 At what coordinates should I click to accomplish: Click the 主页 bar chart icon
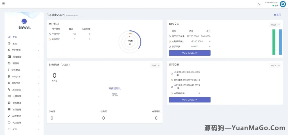tap(9, 37)
